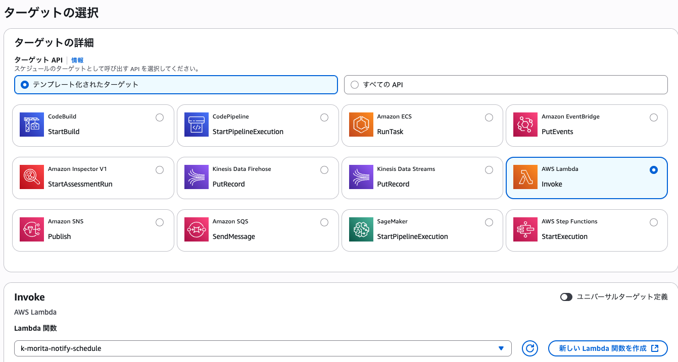Viewport: 678px width, 362px height.
Task: Click the Kinesis Data Streams icon
Action: click(362, 177)
